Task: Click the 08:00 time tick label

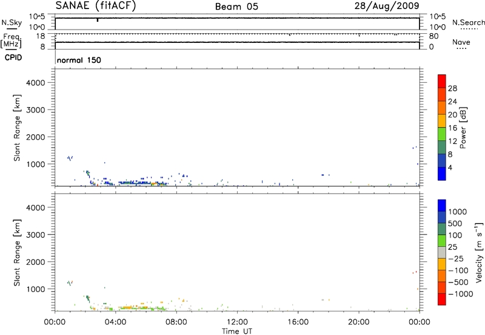Action: pos(176,322)
